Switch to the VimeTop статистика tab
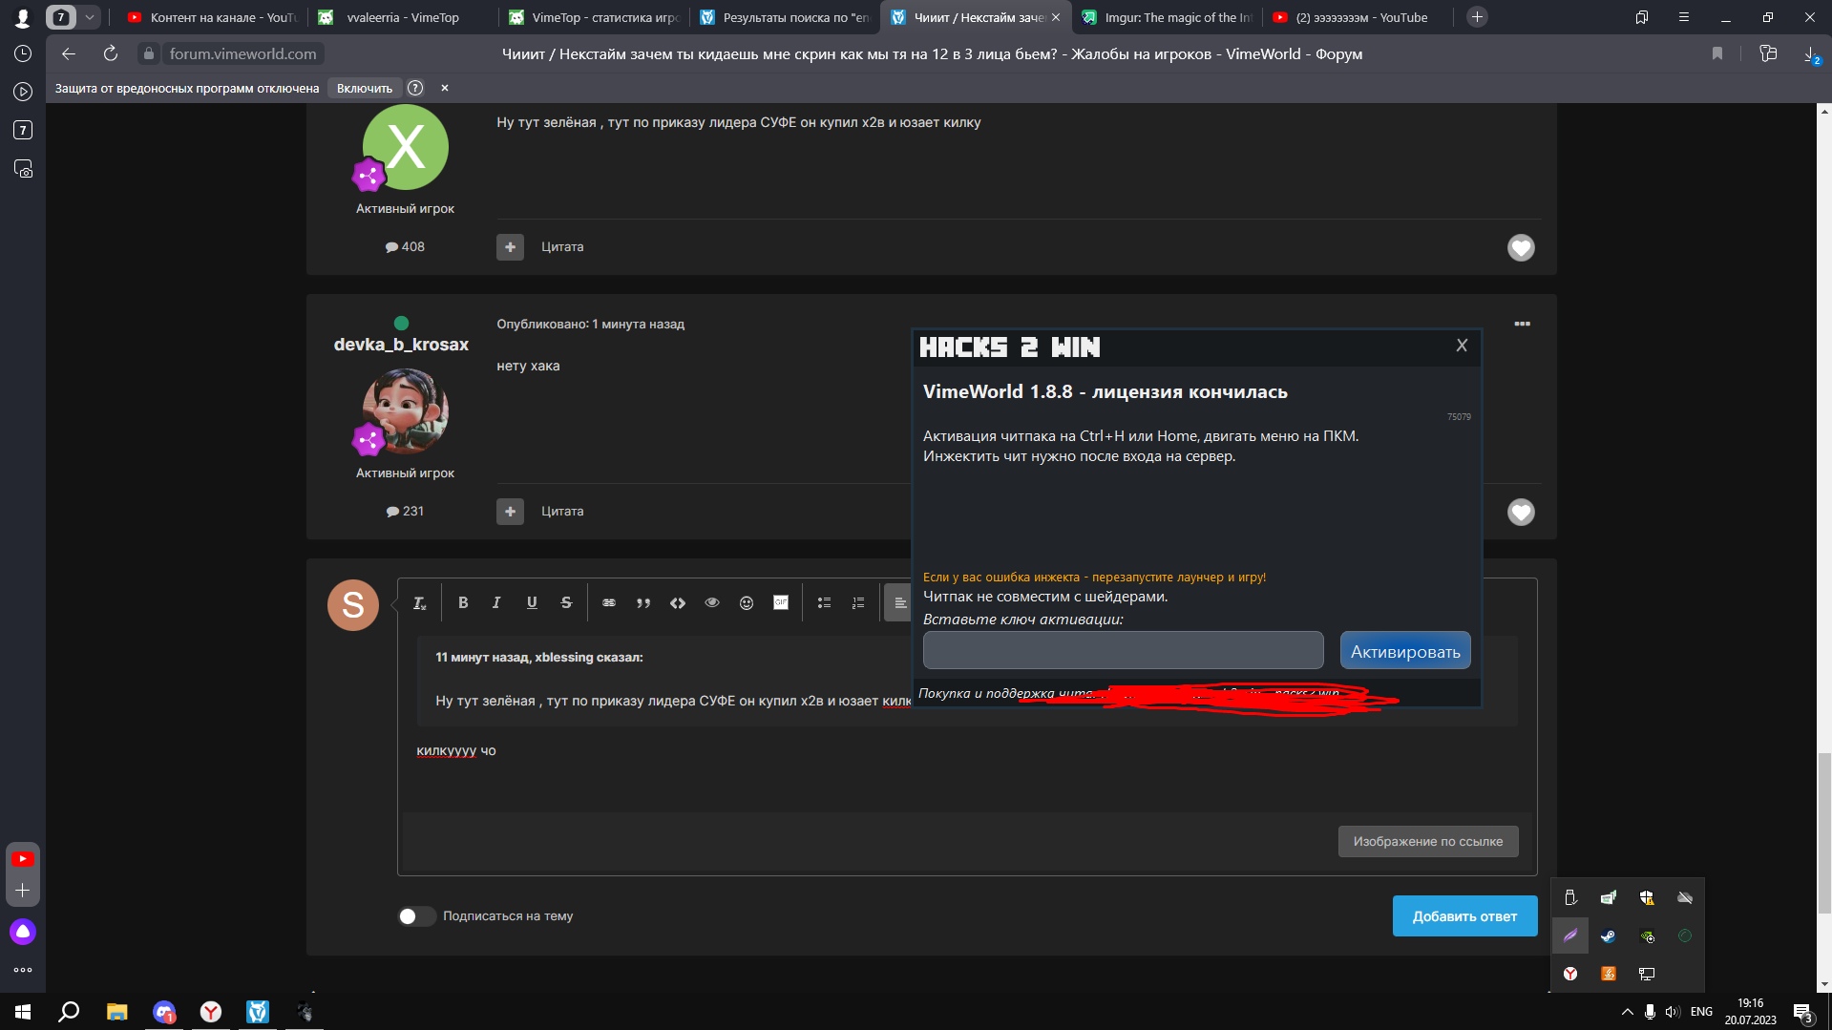The image size is (1832, 1030). (x=595, y=17)
